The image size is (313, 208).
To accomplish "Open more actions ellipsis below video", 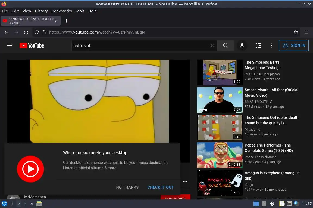I will pyautogui.click(x=185, y=181).
